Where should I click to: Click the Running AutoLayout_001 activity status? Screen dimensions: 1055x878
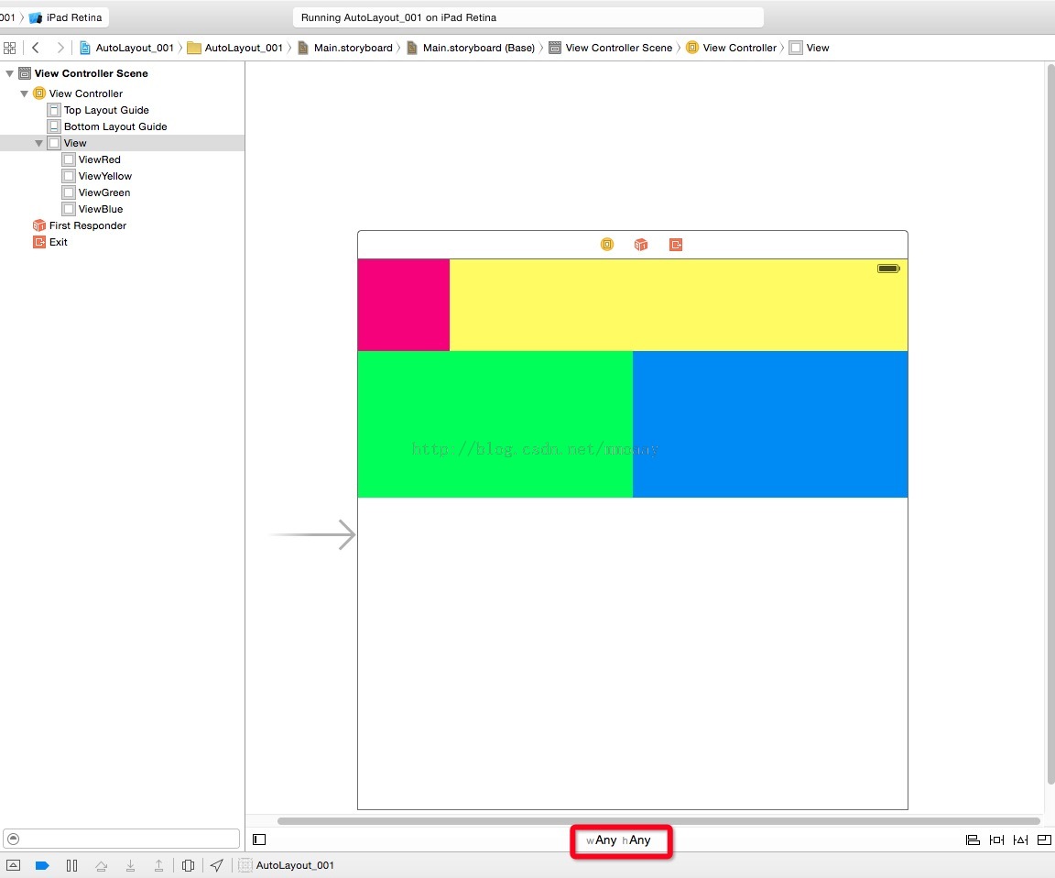point(528,17)
